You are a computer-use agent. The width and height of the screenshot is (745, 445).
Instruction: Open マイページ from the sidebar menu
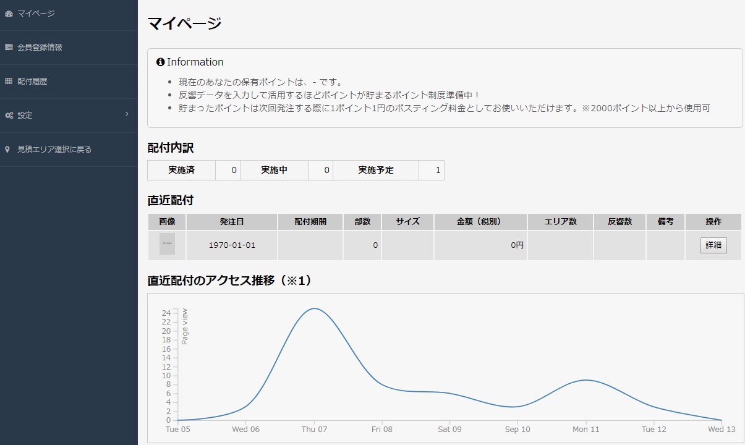(36, 14)
